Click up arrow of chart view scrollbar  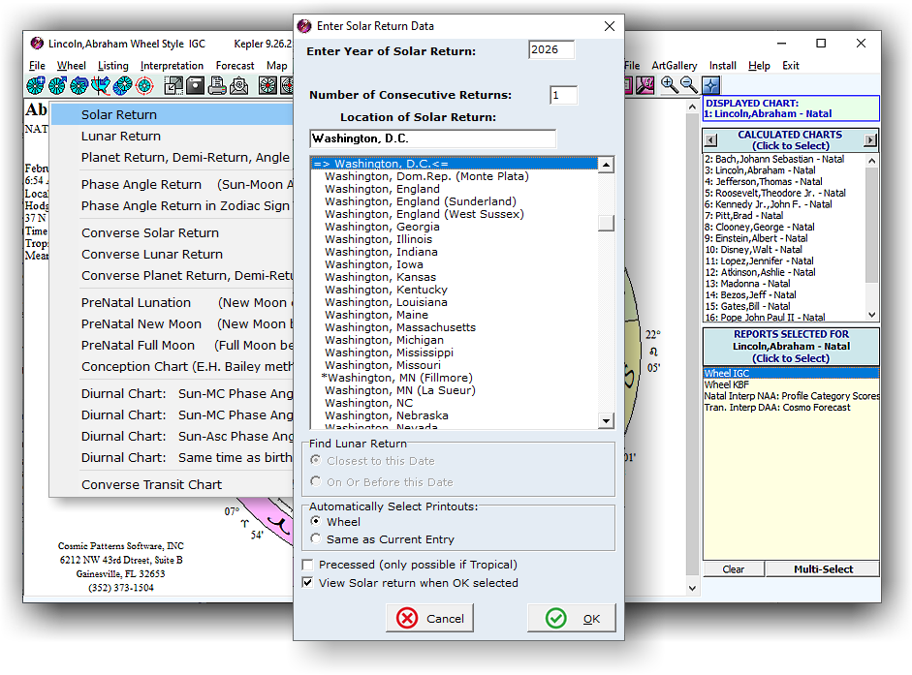[x=692, y=107]
